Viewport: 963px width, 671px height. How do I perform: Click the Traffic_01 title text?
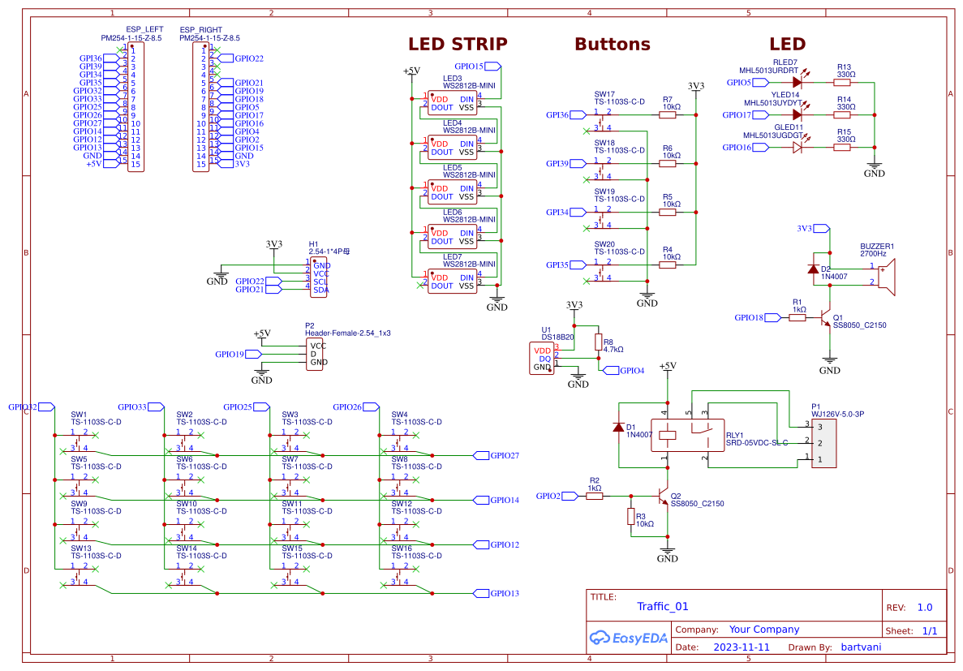pos(662,606)
